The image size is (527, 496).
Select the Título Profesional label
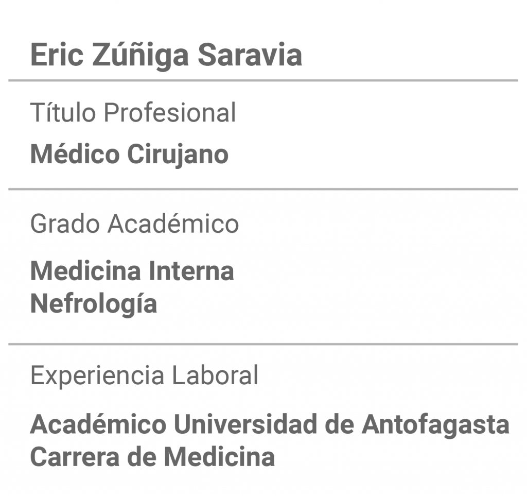(x=133, y=112)
